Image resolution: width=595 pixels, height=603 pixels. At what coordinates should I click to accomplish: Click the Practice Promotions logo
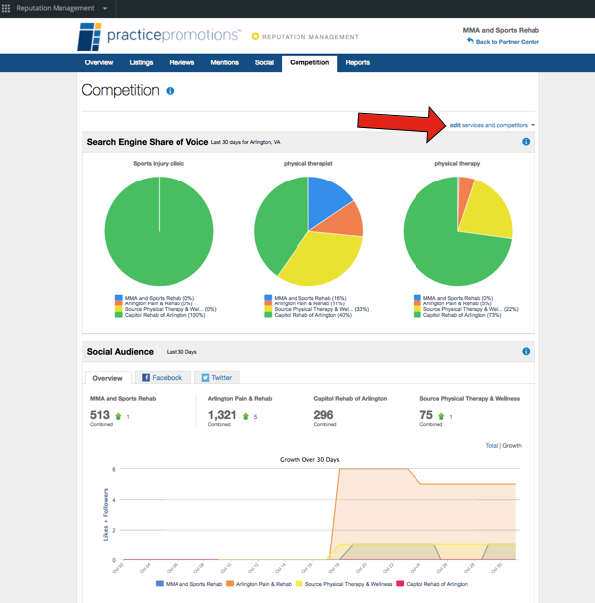click(x=160, y=36)
